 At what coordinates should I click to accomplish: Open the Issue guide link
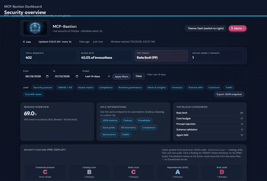point(109,128)
